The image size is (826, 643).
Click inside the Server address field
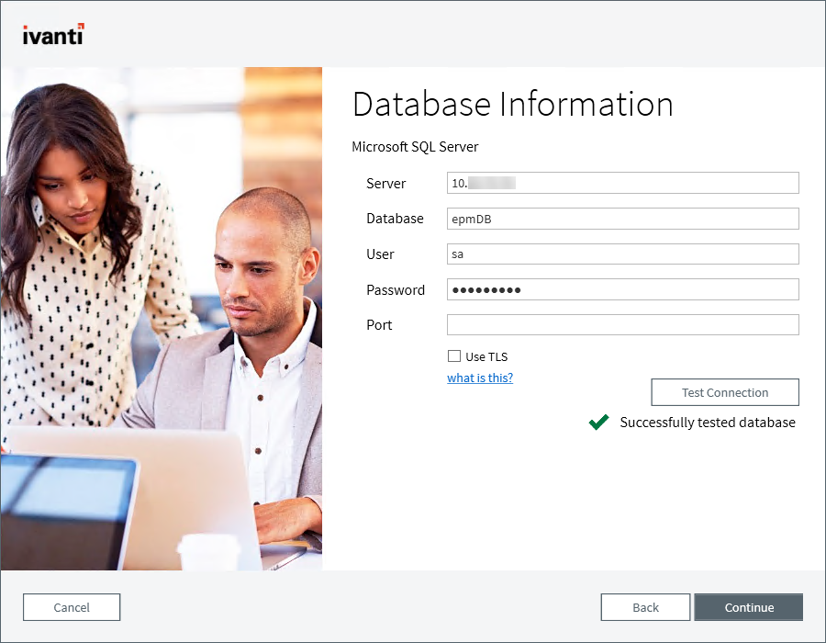(622, 183)
